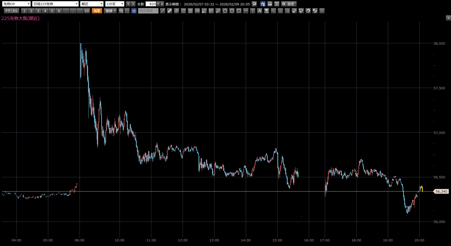The image size is (451, 246).
Task: Open the 先物OP product dropdown
Action: point(16,4)
